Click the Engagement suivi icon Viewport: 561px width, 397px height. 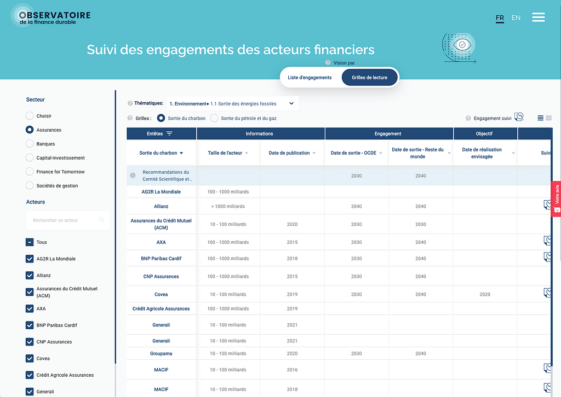tap(519, 118)
